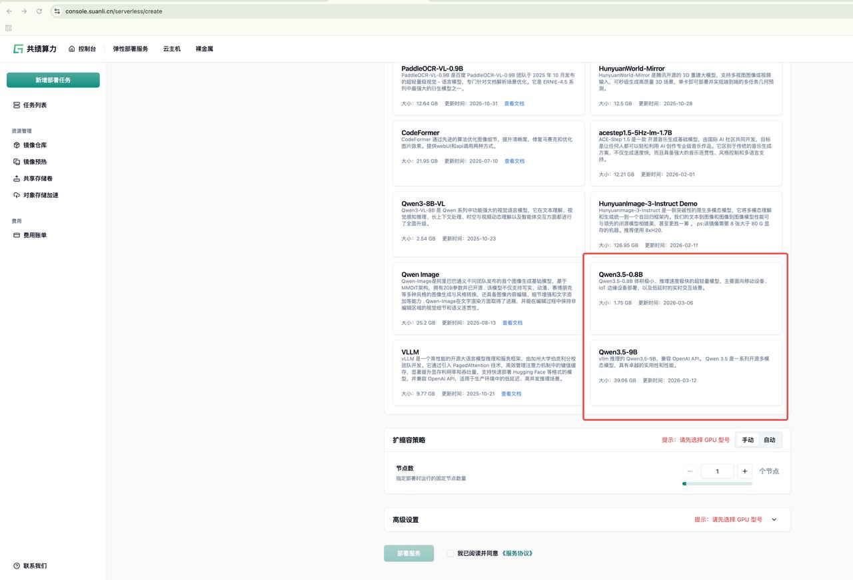Screen dimensions: 853x580
Task: Click the site info icon in address bar
Action: 57,11
